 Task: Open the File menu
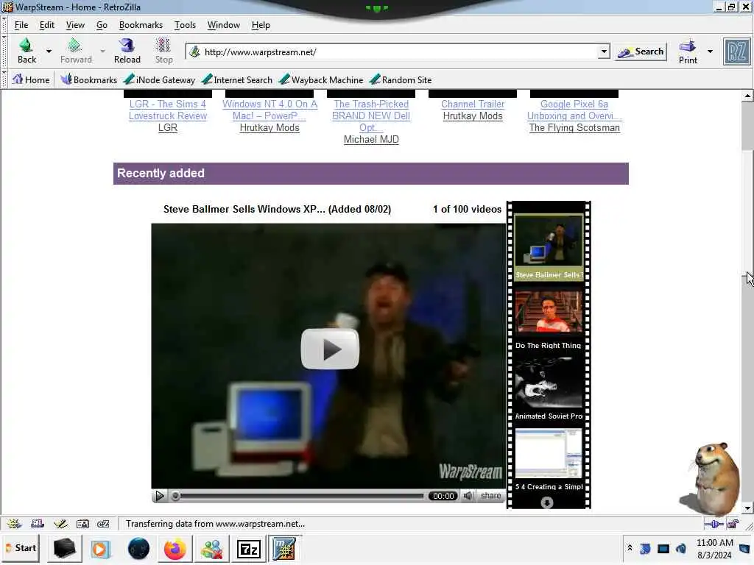tap(21, 25)
